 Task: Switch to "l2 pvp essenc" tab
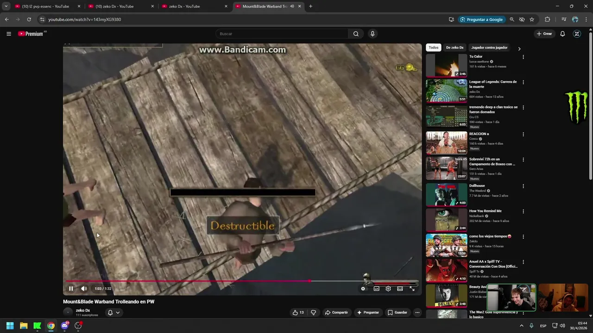47,6
